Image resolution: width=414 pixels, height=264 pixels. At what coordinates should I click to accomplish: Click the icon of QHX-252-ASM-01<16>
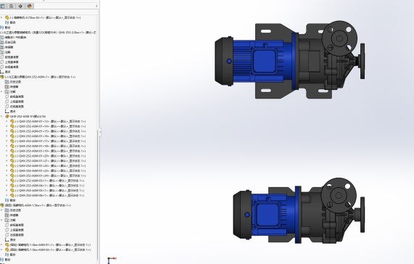[12, 136]
